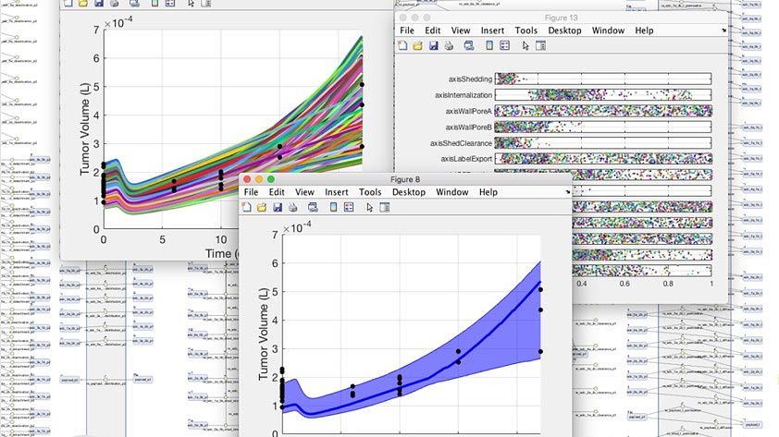
Task: Click New Figure icon in Figure 8 toolbar
Action: coord(248,207)
